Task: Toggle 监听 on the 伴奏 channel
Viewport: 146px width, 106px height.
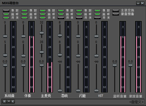Action: (x=24, y=14)
